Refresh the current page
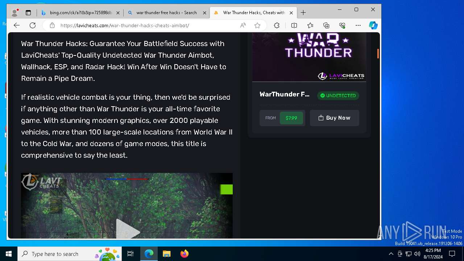Screen dimensions: 464x261 point(33,25)
